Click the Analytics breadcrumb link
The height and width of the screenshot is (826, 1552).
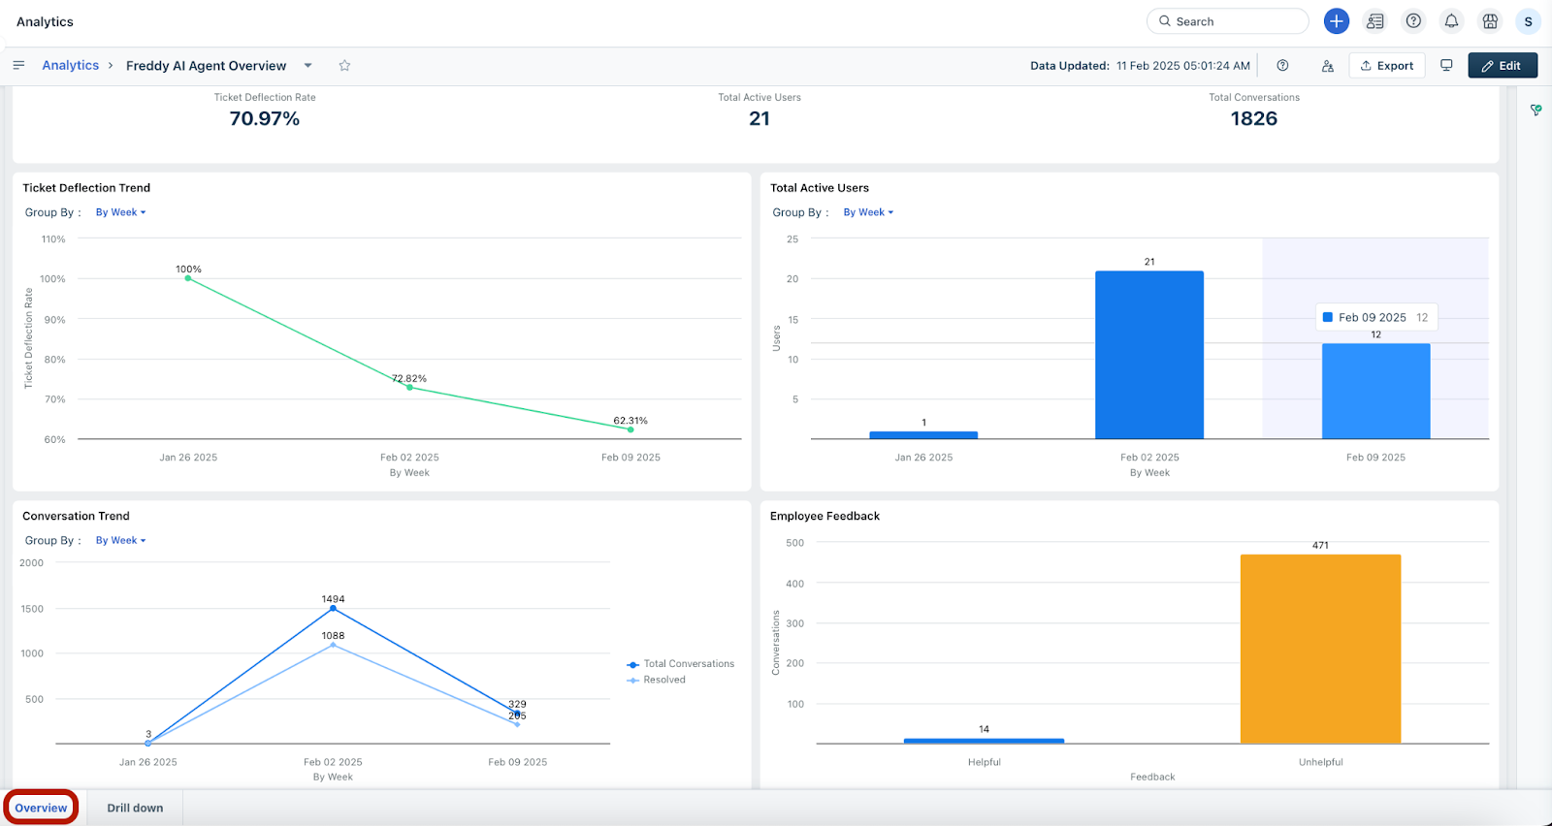[x=70, y=65]
